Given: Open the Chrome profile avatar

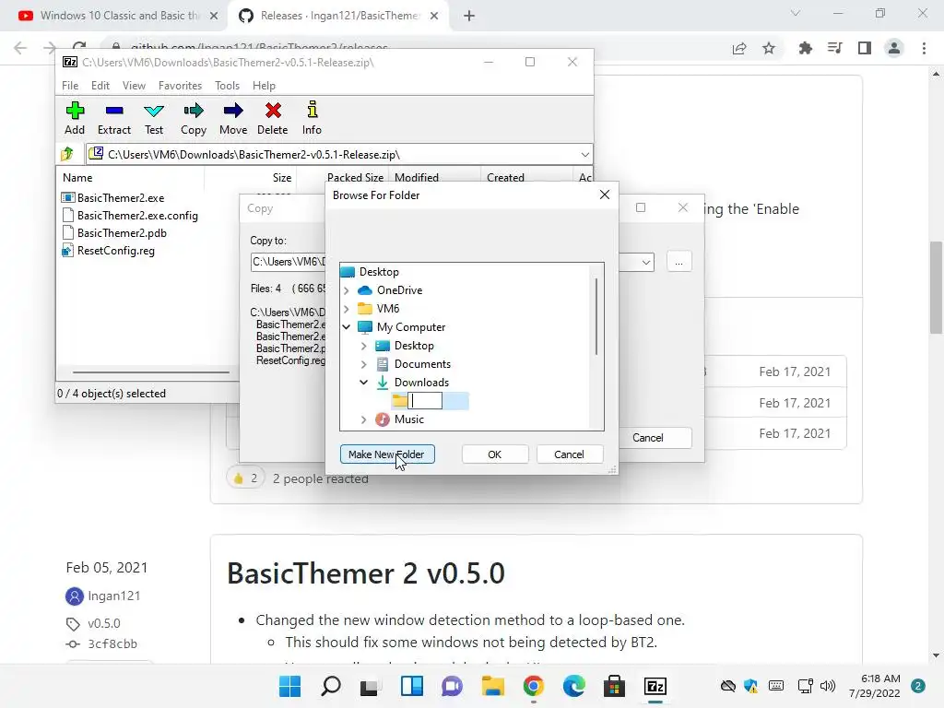Looking at the screenshot, I should coord(894,48).
